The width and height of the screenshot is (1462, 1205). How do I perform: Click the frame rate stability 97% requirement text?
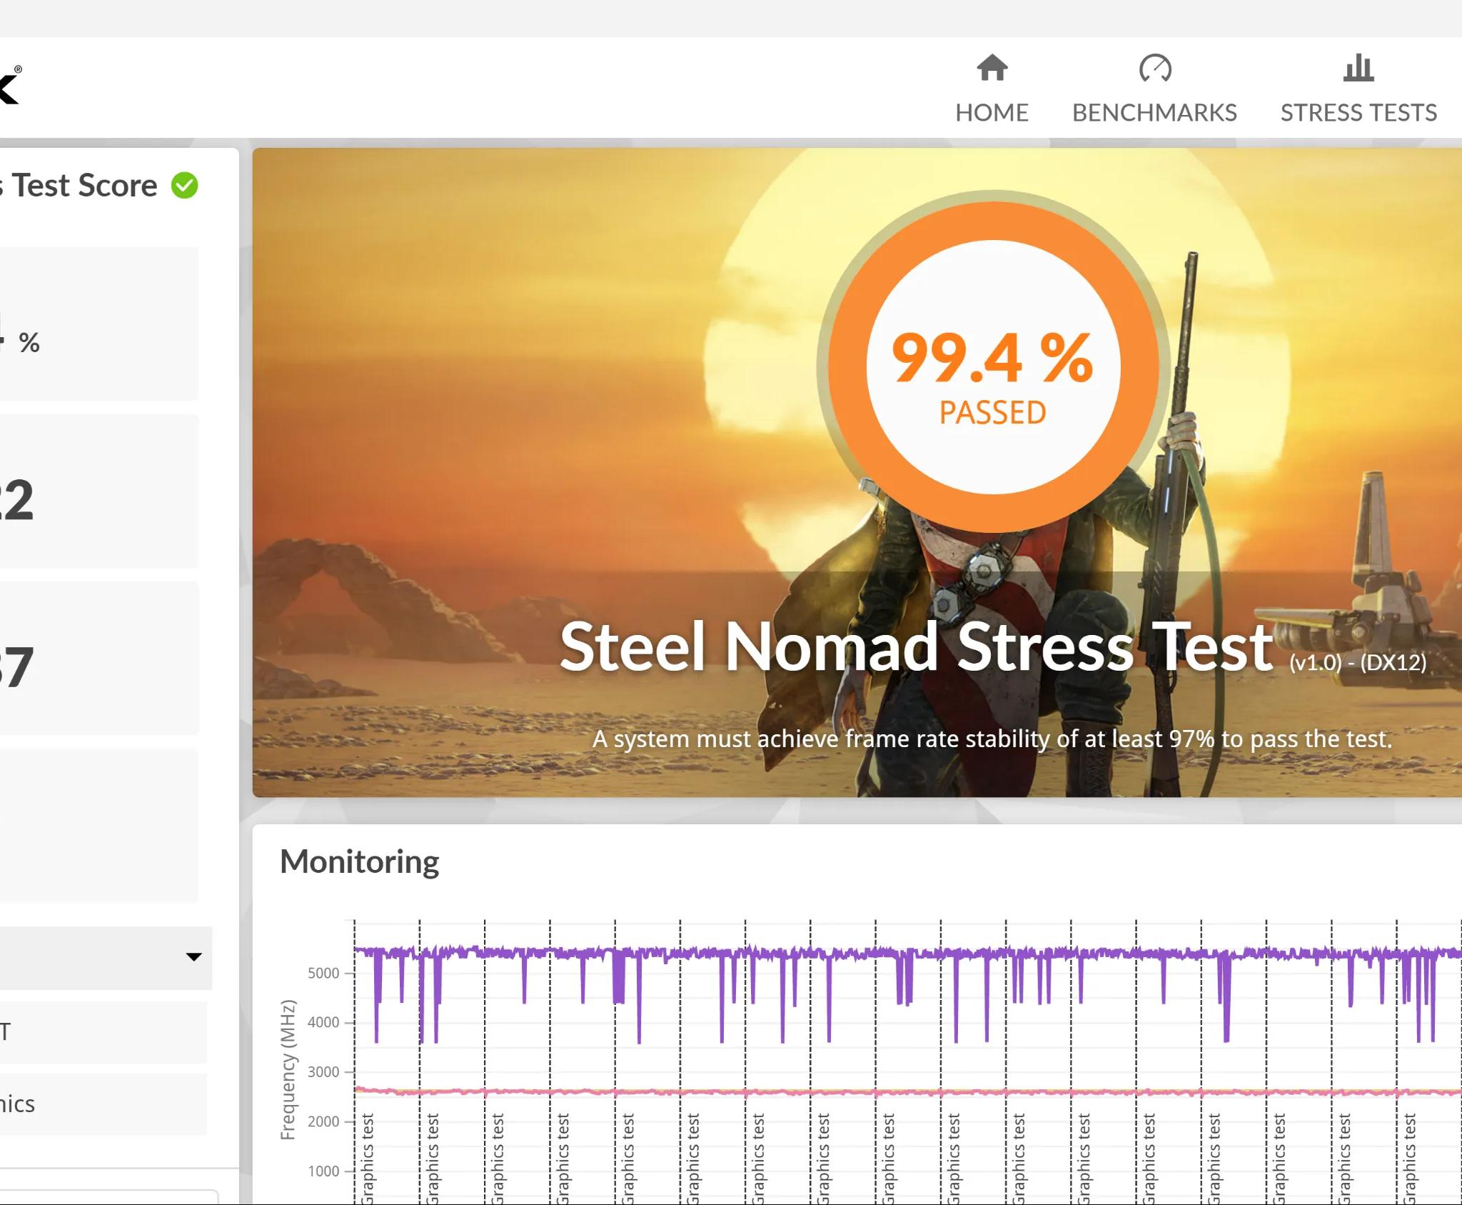click(992, 739)
